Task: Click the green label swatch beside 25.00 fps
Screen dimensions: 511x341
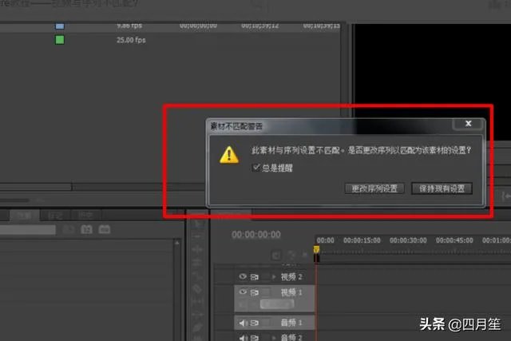Action: point(60,40)
